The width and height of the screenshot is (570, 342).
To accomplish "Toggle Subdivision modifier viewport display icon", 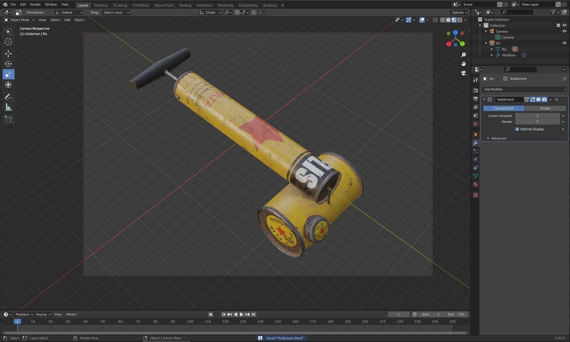I will coord(538,99).
